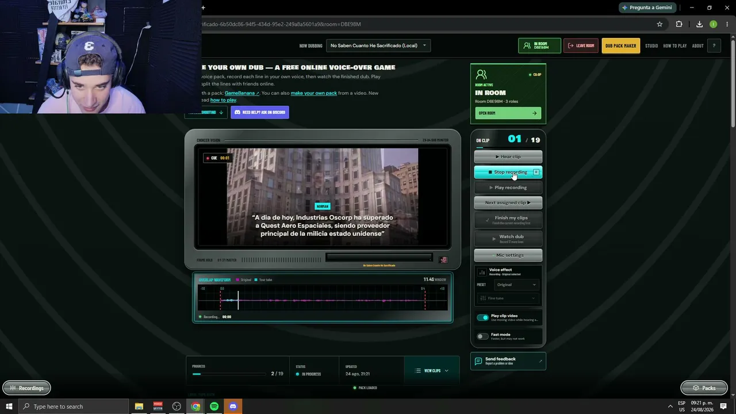Open the Packs panel button

[x=704, y=388]
